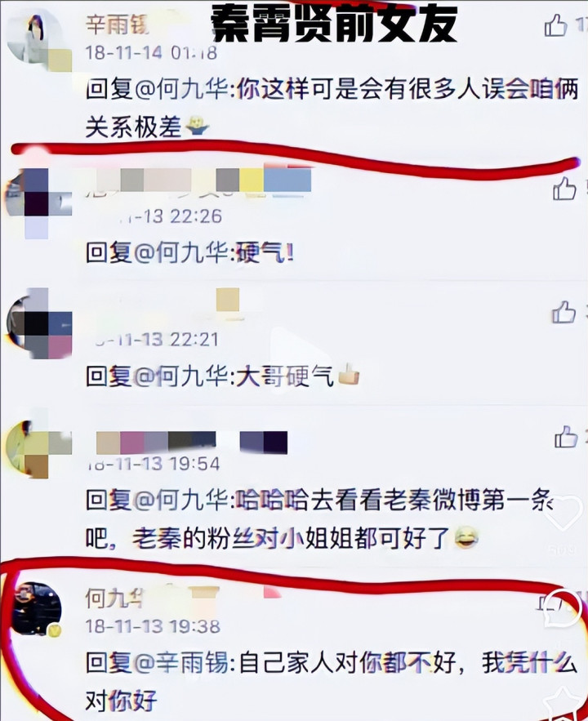Viewport: 588px width, 721px height.
Task: Tap @何九华 mention in 大哥硬气 reply
Action: click(180, 376)
